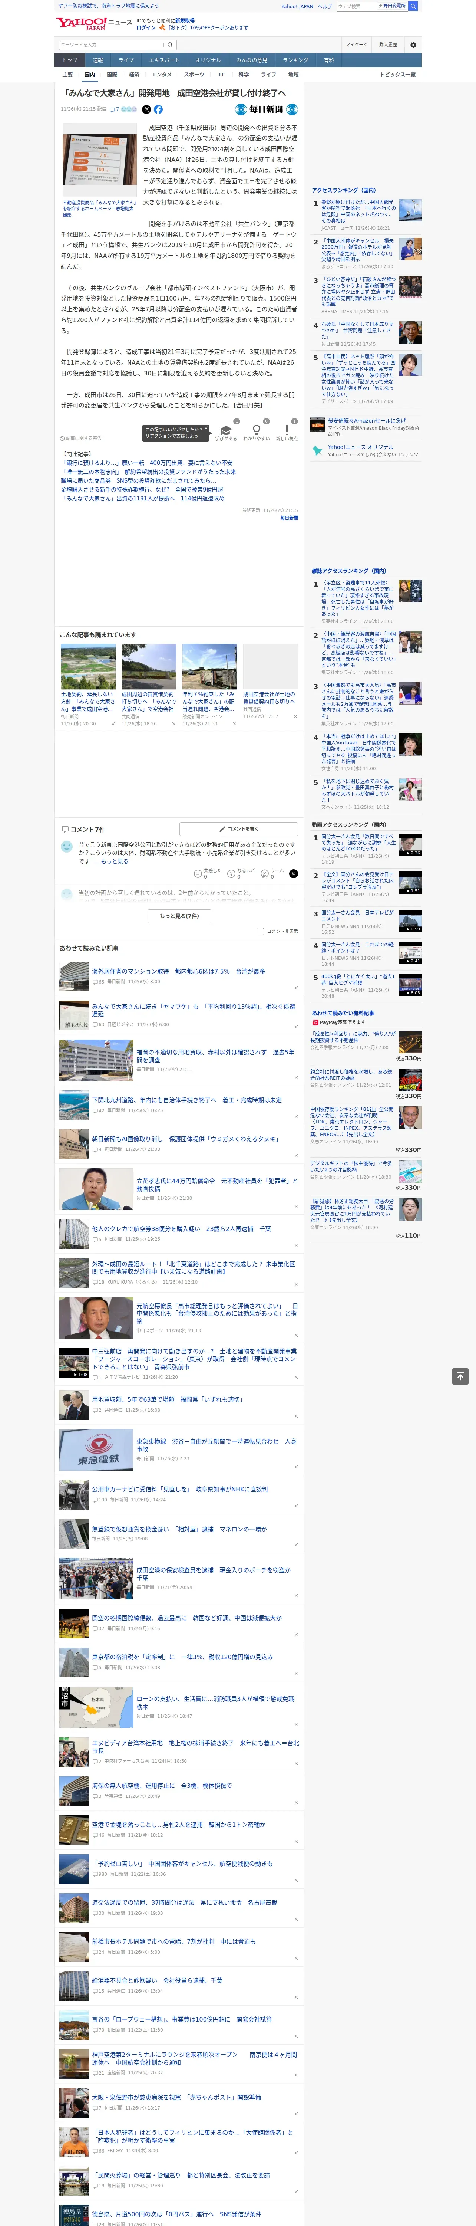The image size is (476, 2226).
Task: Dismiss 年利７％約束した recommended card
Action: (235, 724)
